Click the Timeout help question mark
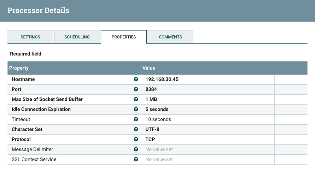This screenshot has width=315, height=179. coord(136,119)
